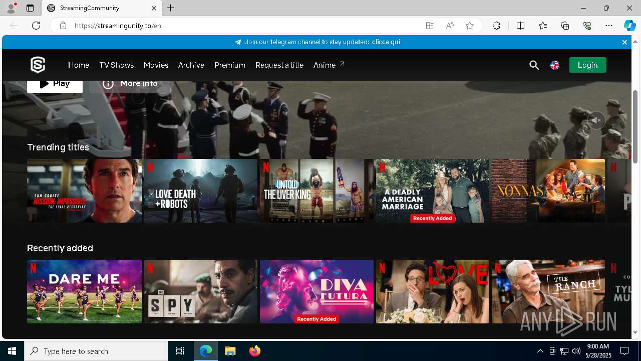The width and height of the screenshot is (641, 361).
Task: Open the Archive section
Action: click(x=191, y=65)
